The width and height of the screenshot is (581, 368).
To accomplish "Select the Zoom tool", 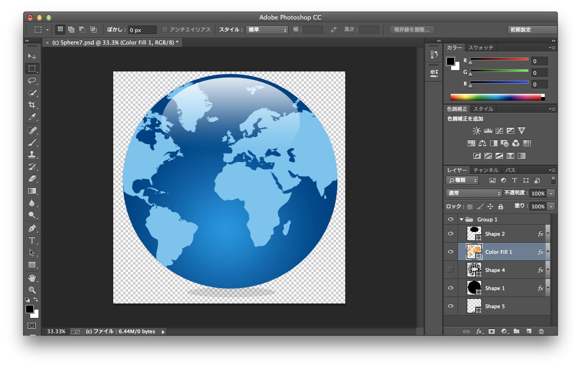I will [x=32, y=290].
